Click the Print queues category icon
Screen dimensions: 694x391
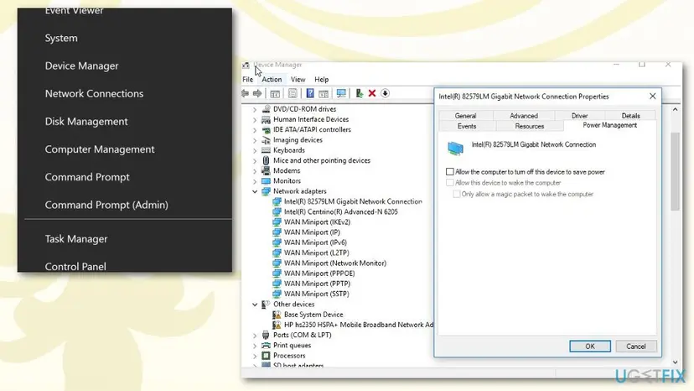pyautogui.click(x=266, y=346)
